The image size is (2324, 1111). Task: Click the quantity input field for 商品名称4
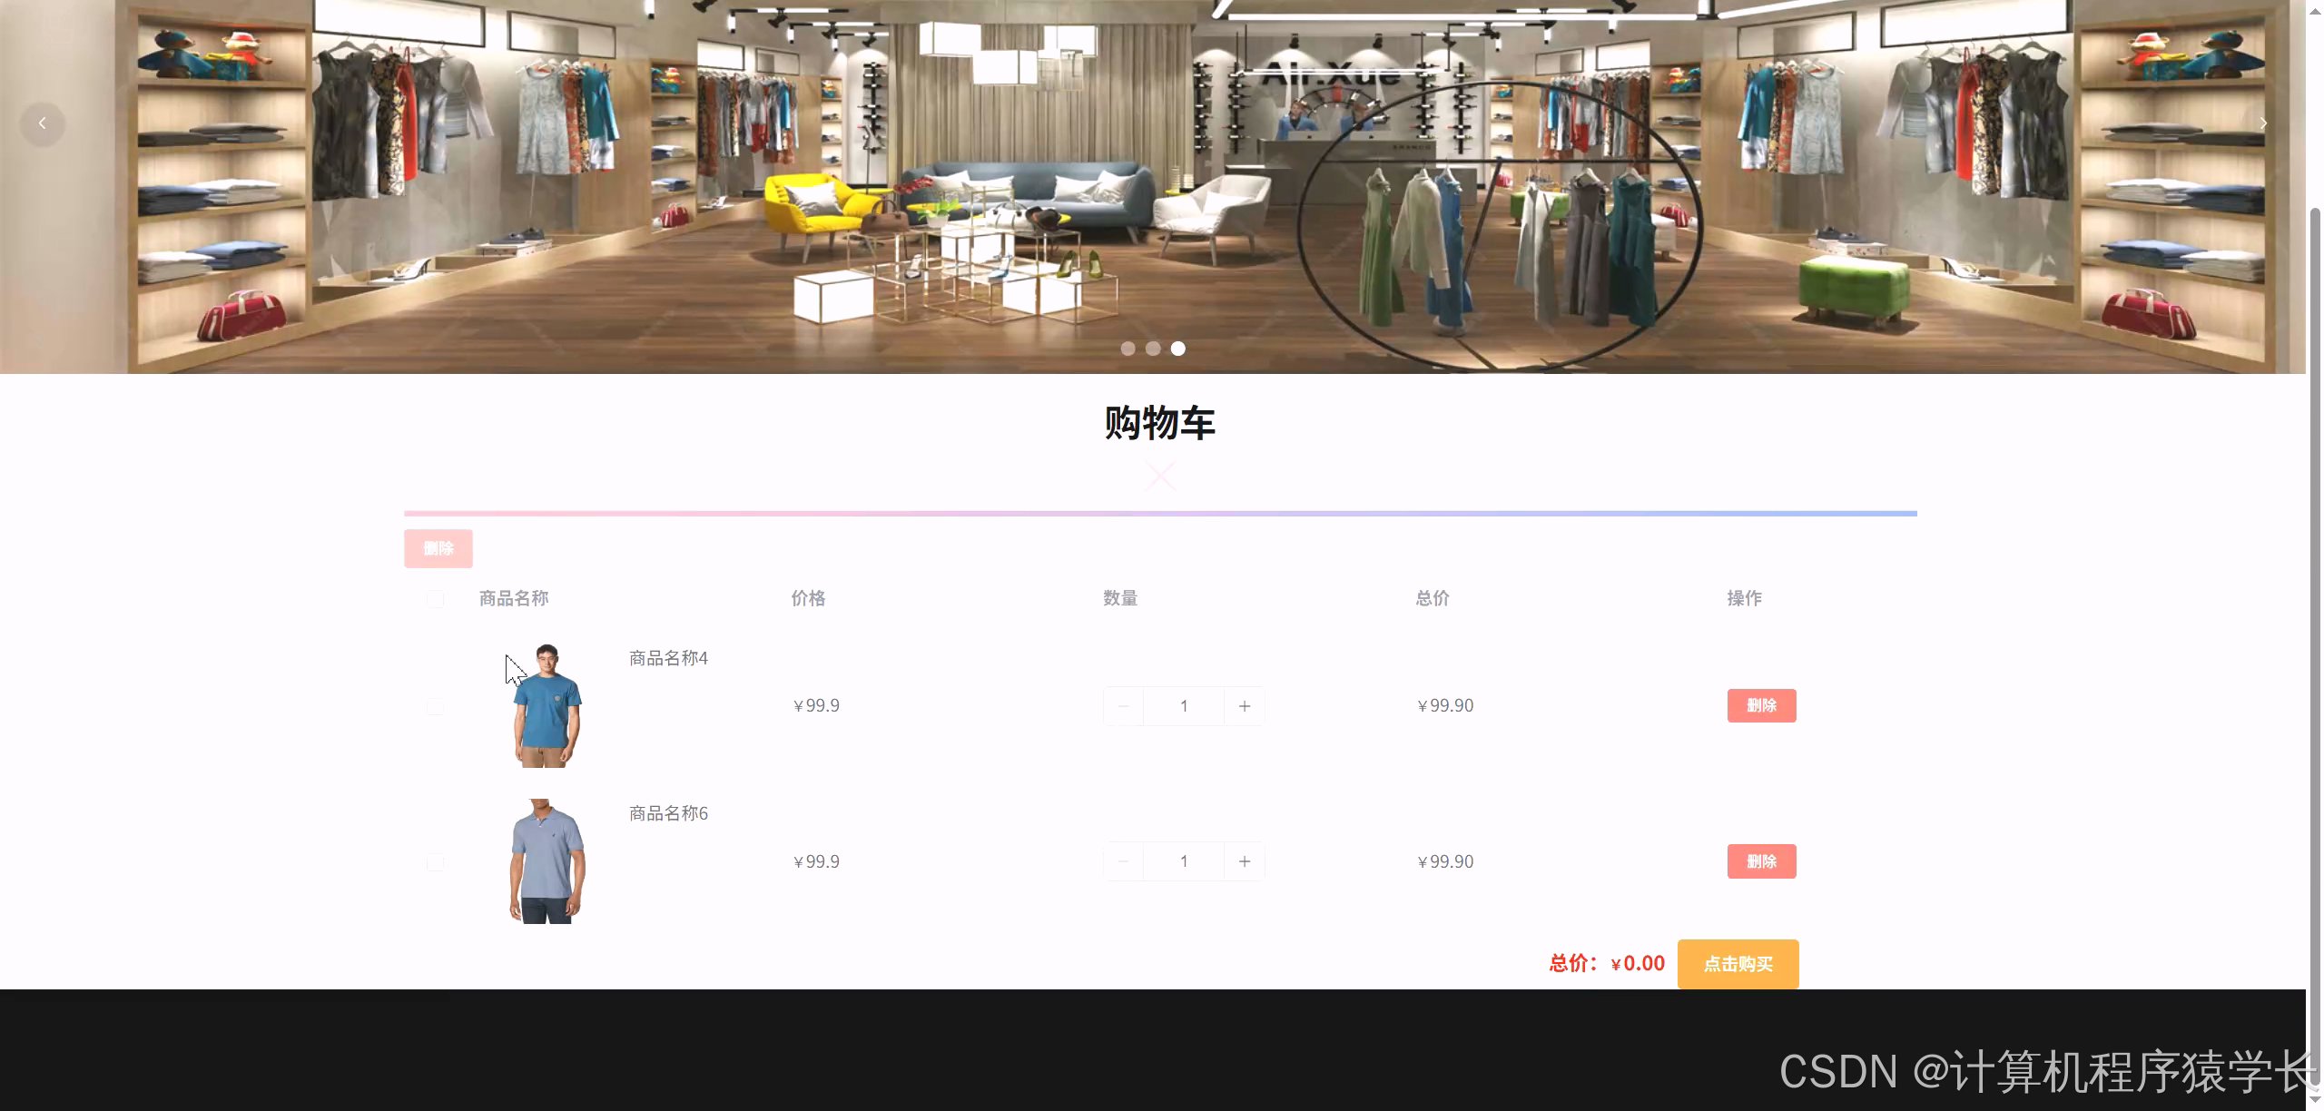tap(1184, 705)
